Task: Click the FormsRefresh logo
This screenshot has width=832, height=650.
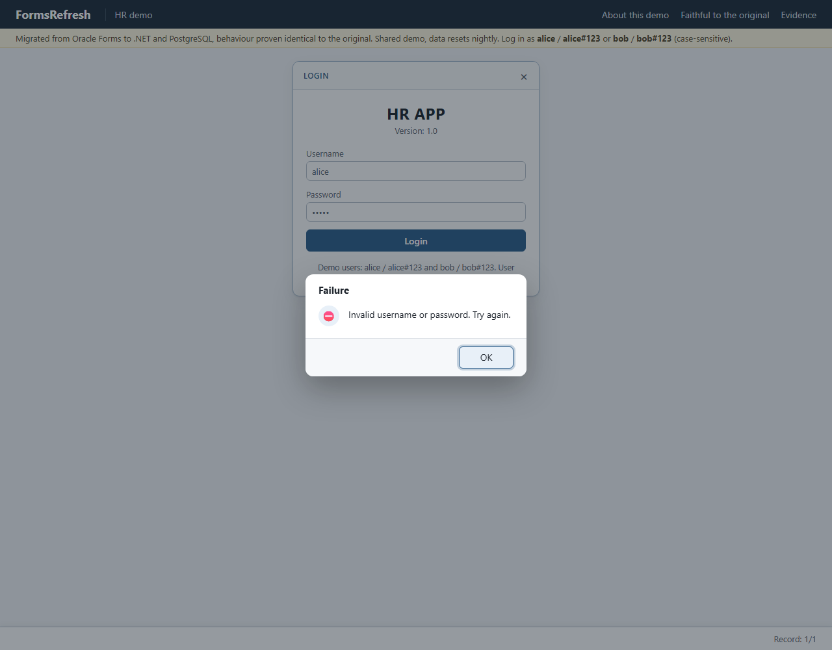Action: point(53,14)
